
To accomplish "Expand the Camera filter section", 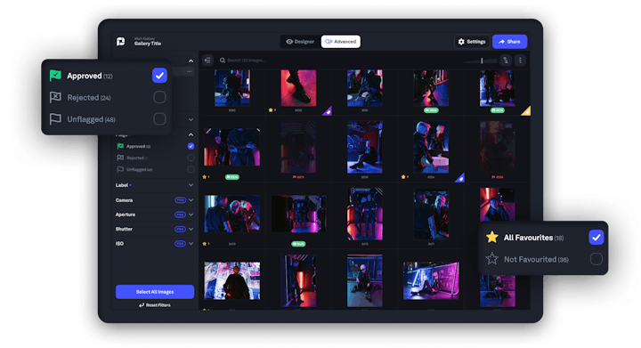I will [191, 200].
